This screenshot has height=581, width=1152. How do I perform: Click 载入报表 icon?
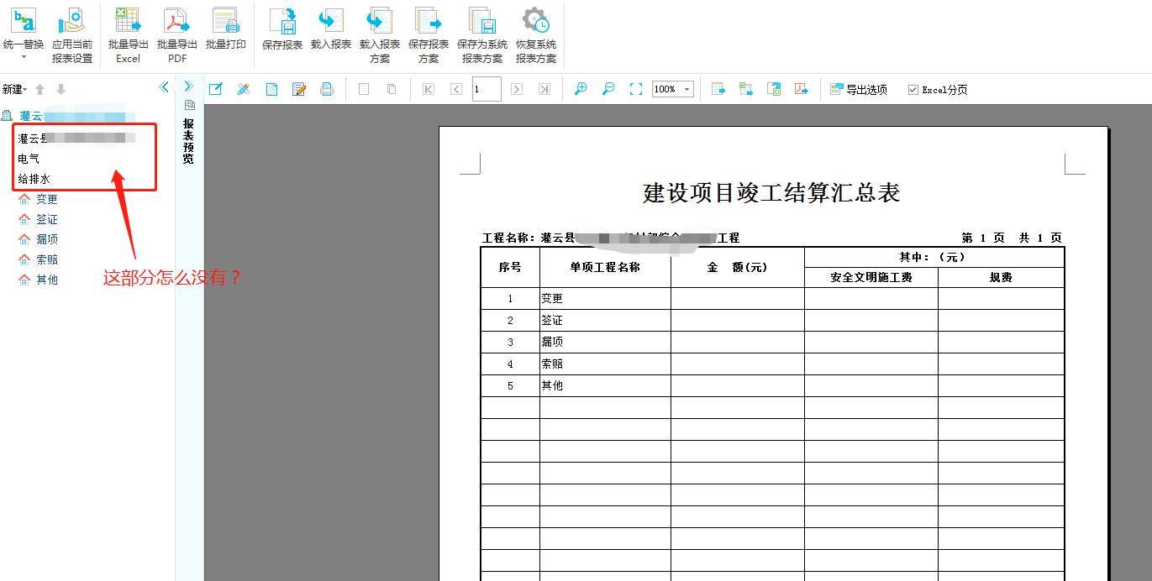(x=331, y=28)
